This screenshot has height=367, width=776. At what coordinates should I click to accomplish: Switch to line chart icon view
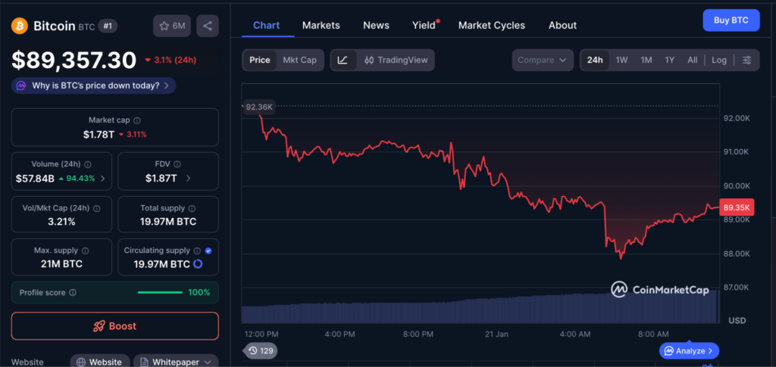pyautogui.click(x=343, y=60)
